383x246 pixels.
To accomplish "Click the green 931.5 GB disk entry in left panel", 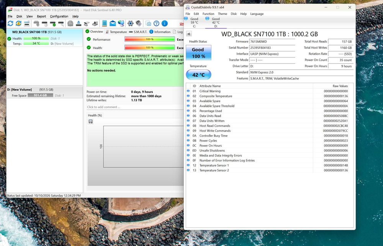I will [45, 38].
